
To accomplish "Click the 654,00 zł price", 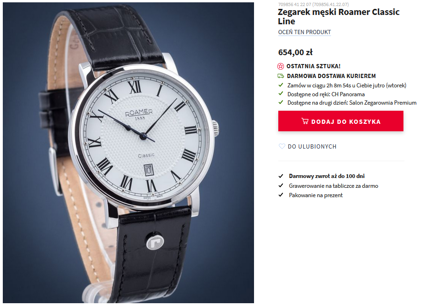I will [x=295, y=52].
